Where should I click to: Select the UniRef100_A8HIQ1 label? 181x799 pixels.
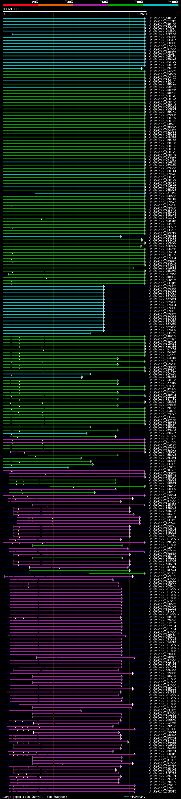click(x=162, y=84)
